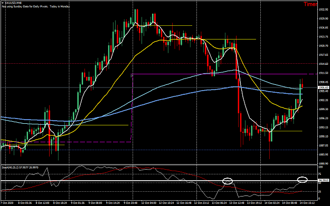The height and width of the screenshot is (206, 330).
Task: Click the 1923.75 price axis label
Action: (x=324, y=37)
